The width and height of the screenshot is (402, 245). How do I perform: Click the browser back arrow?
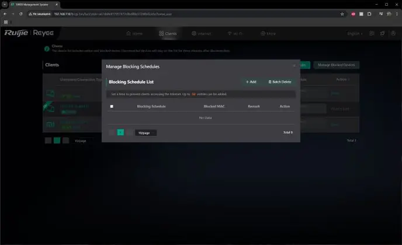pos(5,14)
